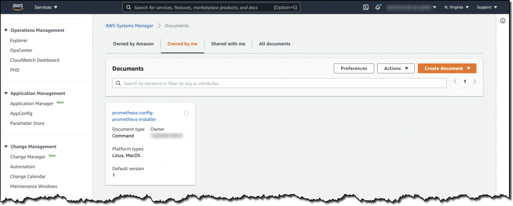Click page number 1 in pagination
This screenshot has height=206, width=513.
(464, 81)
